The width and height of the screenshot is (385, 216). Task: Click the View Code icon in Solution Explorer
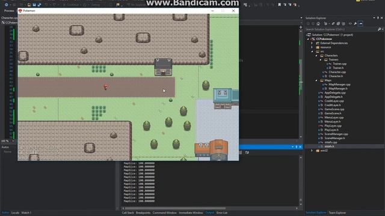(x=350, y=24)
